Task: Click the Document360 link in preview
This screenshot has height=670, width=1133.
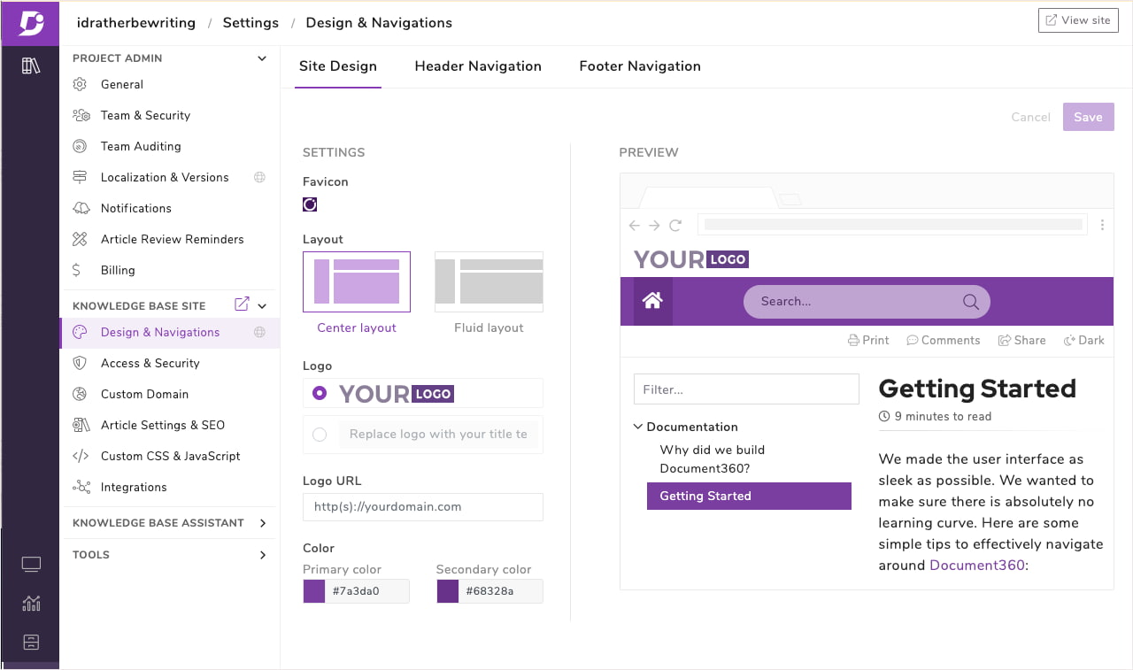Action: coord(977,565)
